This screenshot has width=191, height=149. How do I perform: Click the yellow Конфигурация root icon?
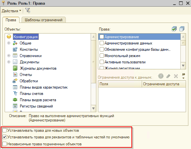tap(9, 37)
